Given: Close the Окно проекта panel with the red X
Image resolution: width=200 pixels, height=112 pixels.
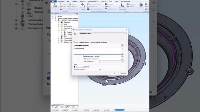Looking at the screenshot, I should pyautogui.click(x=77, y=14).
